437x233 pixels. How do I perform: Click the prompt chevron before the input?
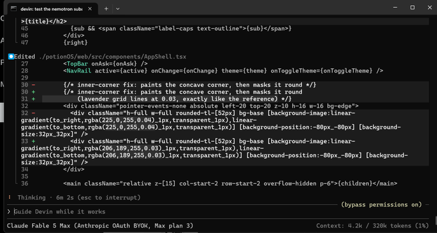(9, 212)
